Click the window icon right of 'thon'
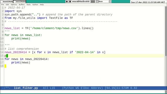The height and width of the screenshot is (94, 167). coord(110,2)
